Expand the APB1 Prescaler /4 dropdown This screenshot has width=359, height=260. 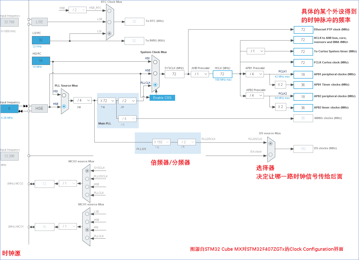click(x=255, y=74)
